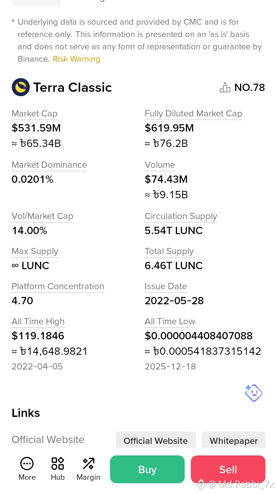
Task: Tap the Sell button
Action: 228,469
